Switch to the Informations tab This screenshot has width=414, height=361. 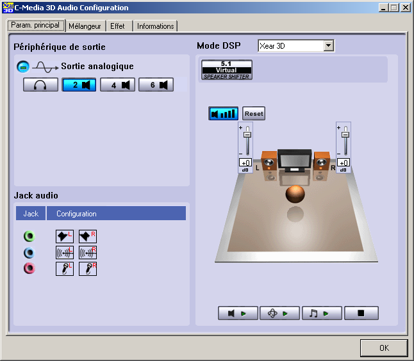(x=156, y=26)
